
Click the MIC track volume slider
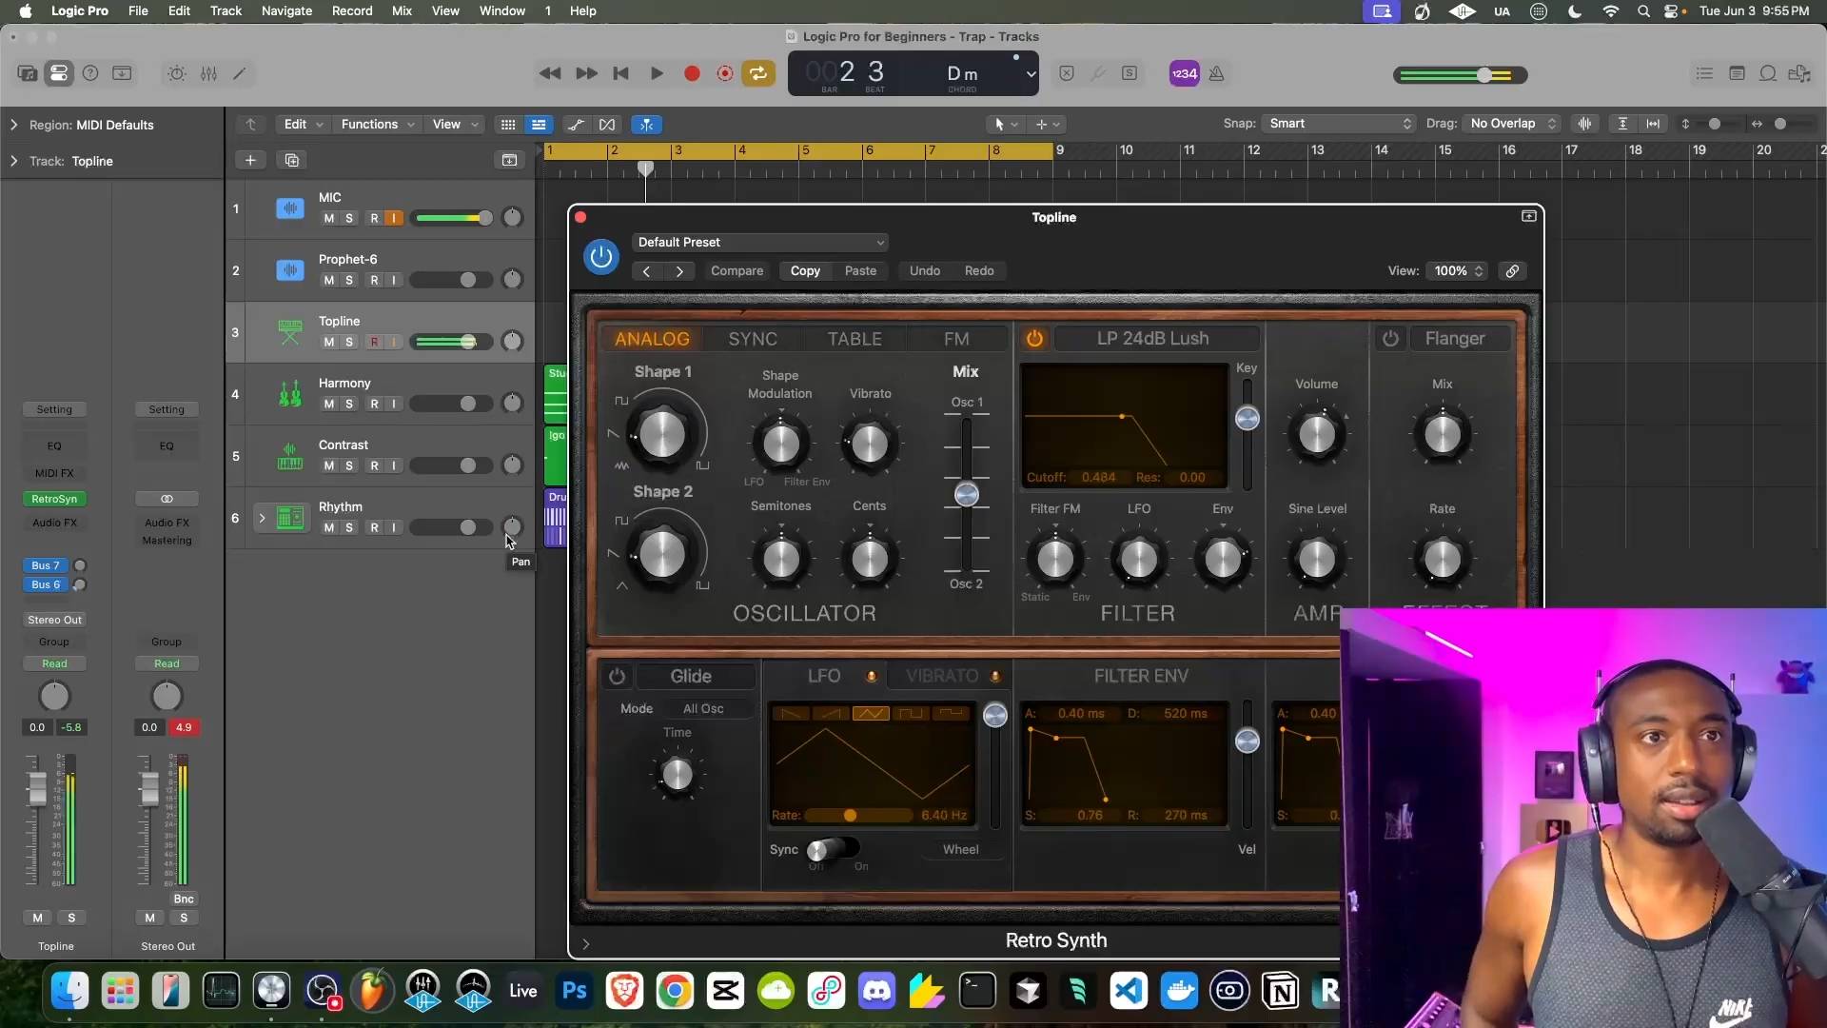(x=452, y=218)
